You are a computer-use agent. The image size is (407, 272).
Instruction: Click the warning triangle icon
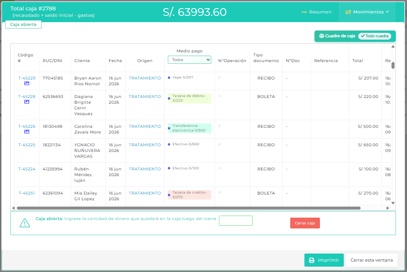(x=25, y=223)
